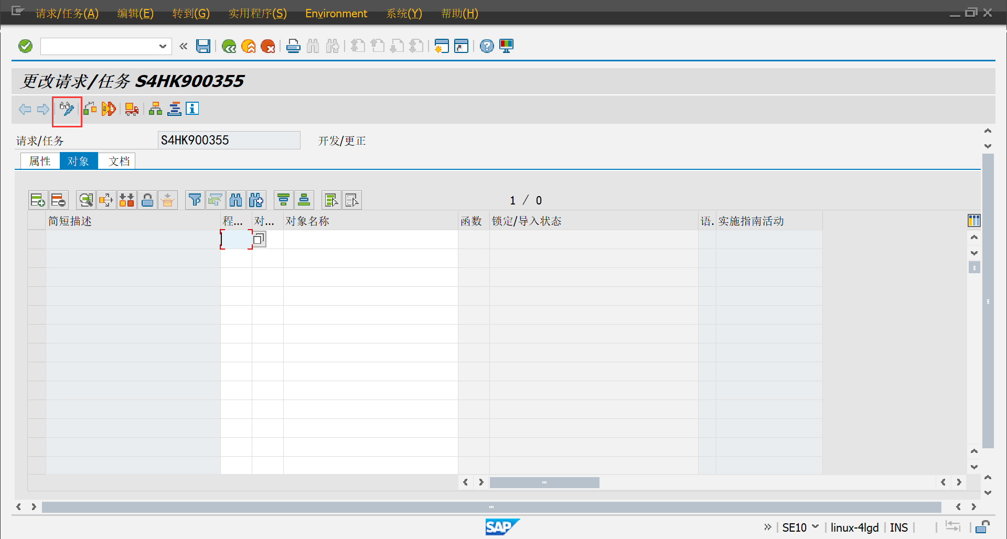
Task: Create new session icon in toolbar
Action: (x=442, y=46)
